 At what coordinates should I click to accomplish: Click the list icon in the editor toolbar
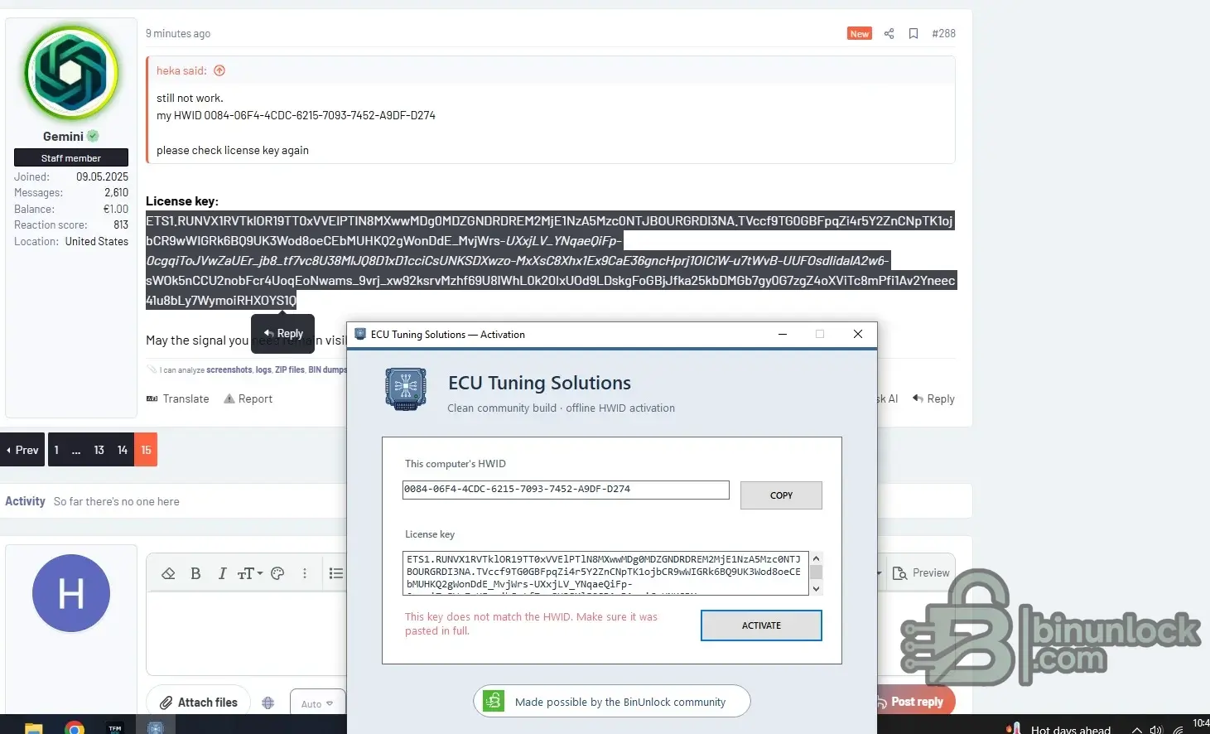click(335, 573)
